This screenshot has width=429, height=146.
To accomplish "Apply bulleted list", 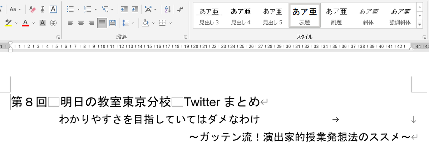I will coord(70,9).
